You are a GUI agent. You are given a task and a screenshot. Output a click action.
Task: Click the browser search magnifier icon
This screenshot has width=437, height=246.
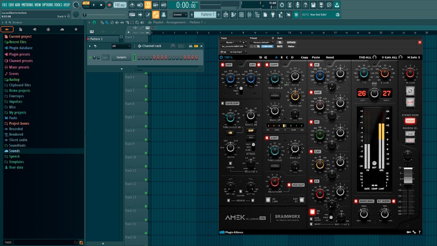[81, 243]
